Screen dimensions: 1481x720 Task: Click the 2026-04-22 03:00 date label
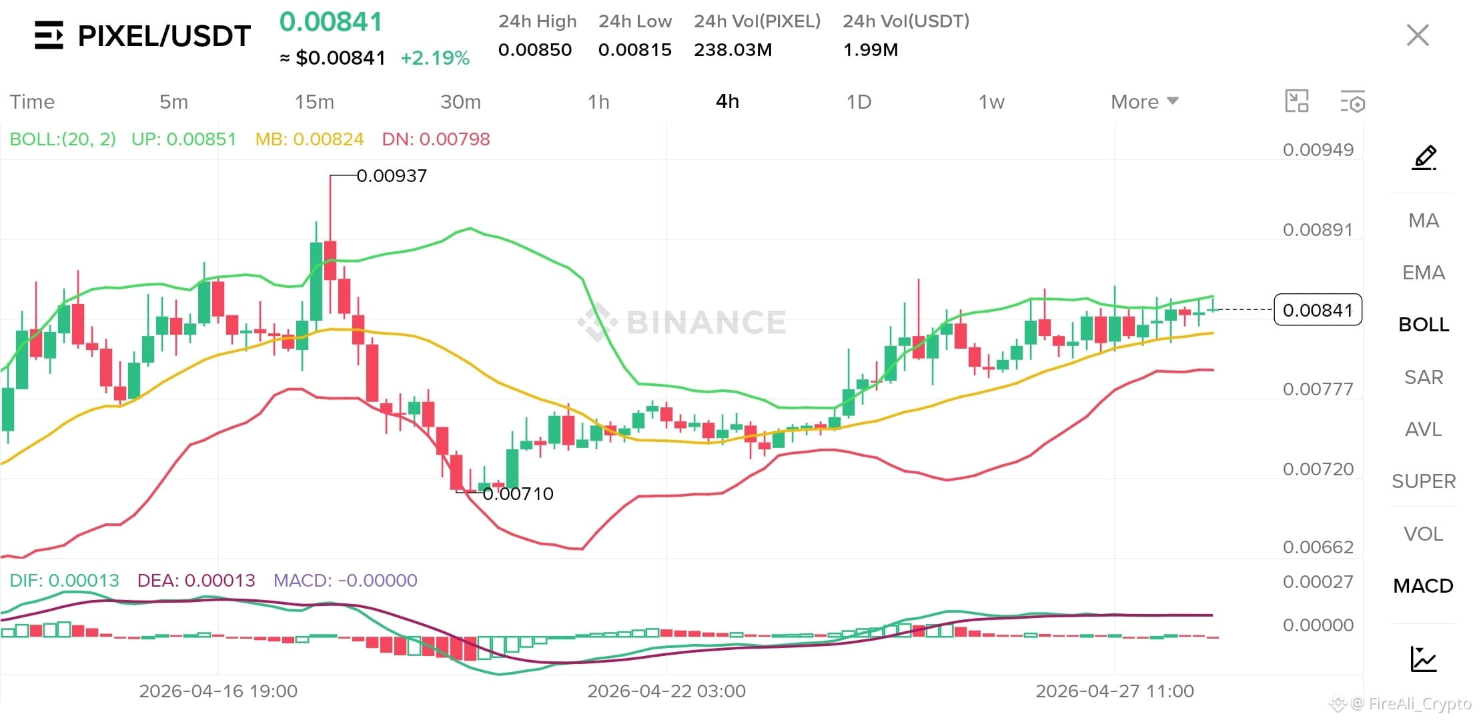[x=666, y=691]
